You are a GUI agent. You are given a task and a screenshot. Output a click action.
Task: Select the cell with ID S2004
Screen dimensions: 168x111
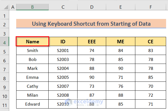pos(63,68)
